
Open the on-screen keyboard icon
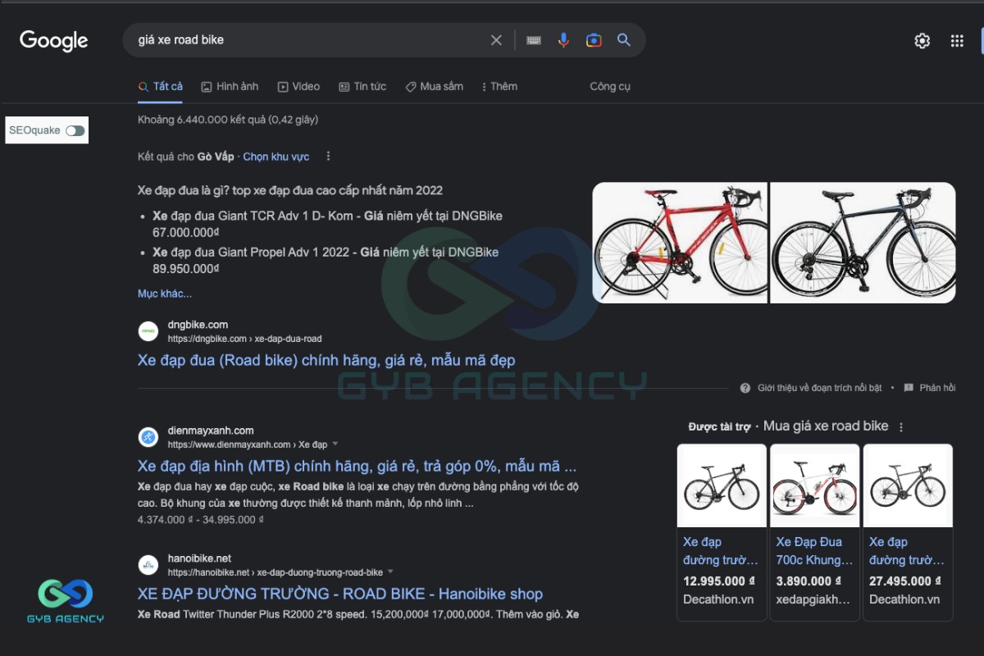click(534, 40)
